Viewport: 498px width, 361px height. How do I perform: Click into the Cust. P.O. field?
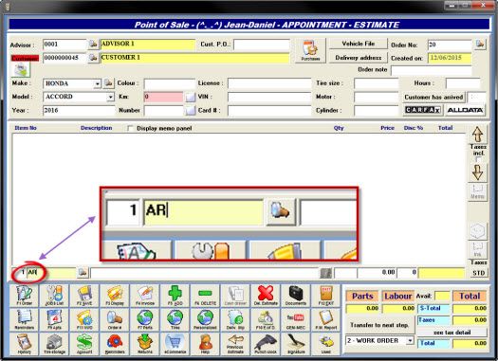coord(262,45)
